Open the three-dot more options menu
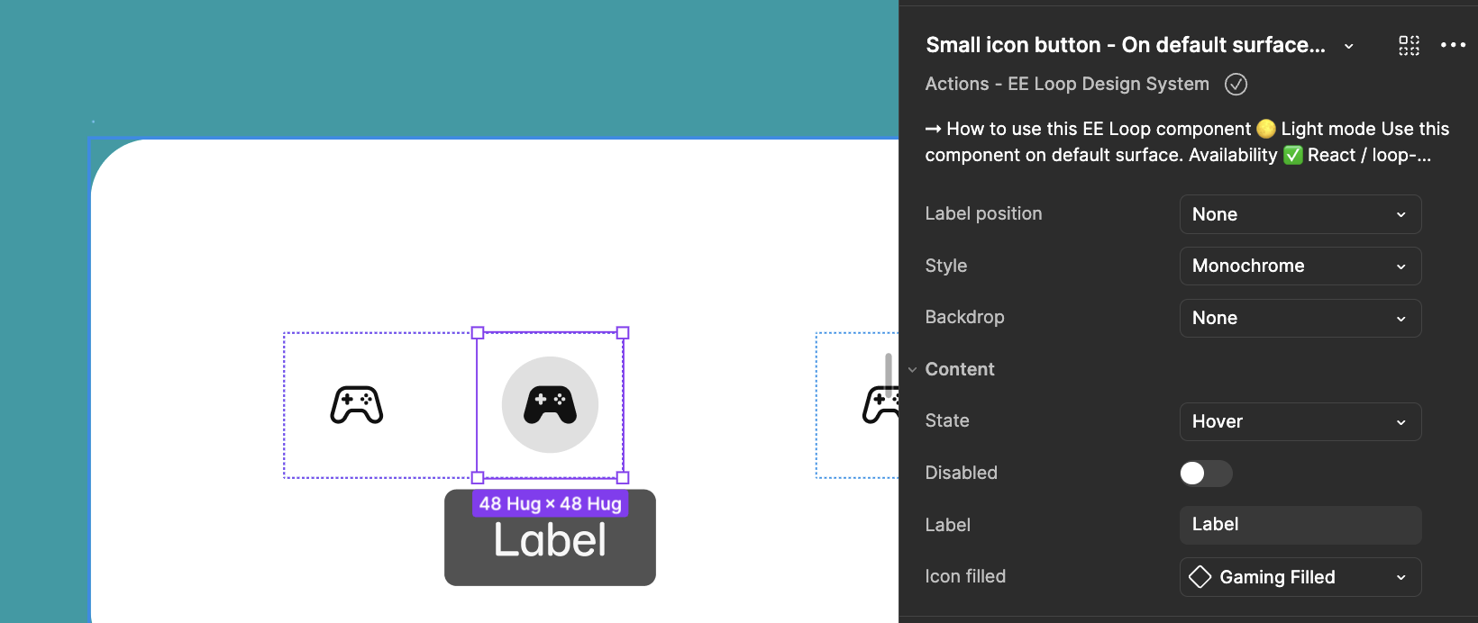The width and height of the screenshot is (1478, 623). [x=1453, y=45]
